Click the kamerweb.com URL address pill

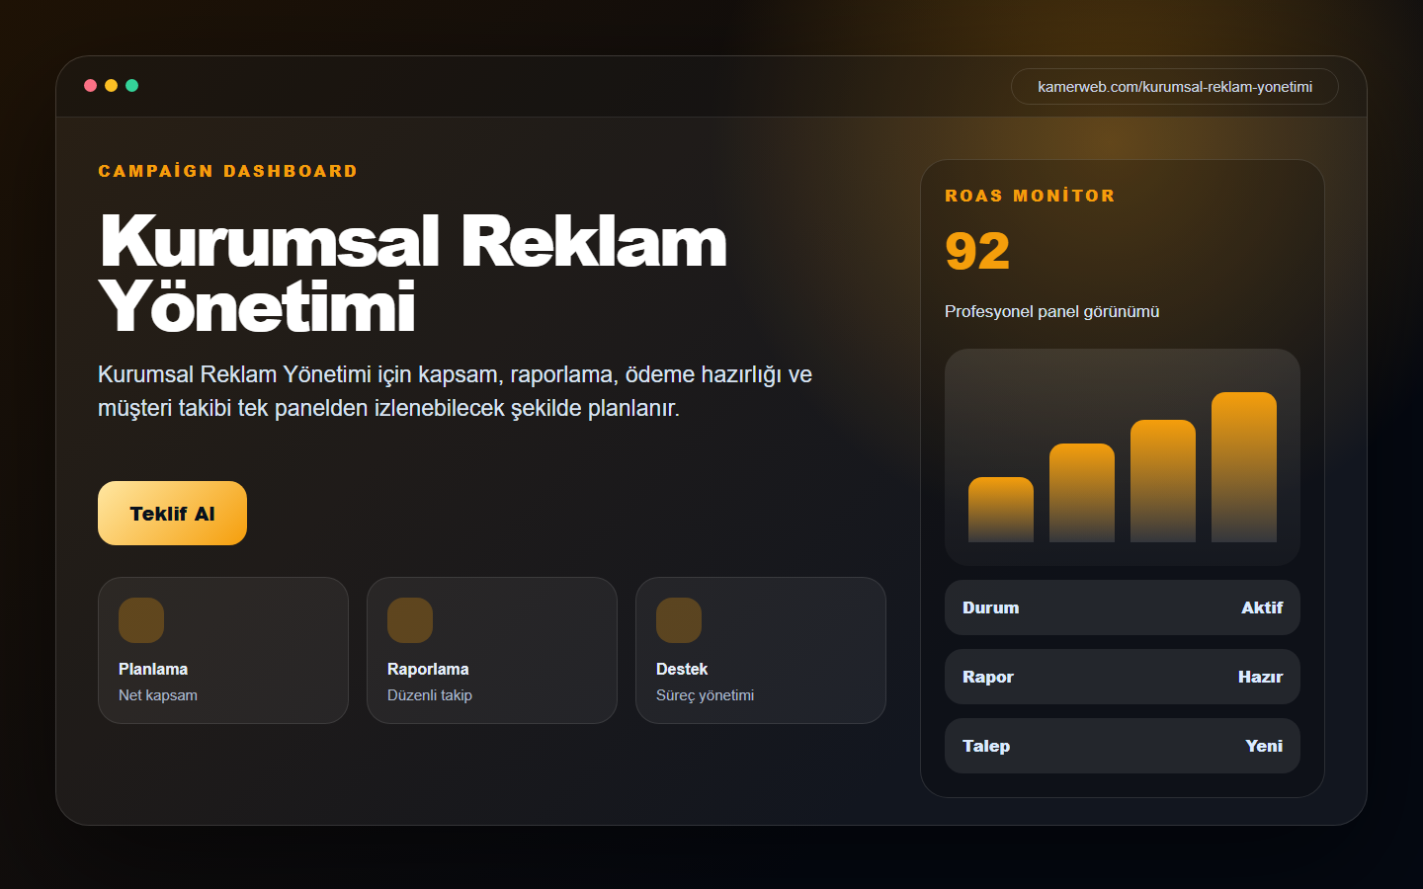1174,87
